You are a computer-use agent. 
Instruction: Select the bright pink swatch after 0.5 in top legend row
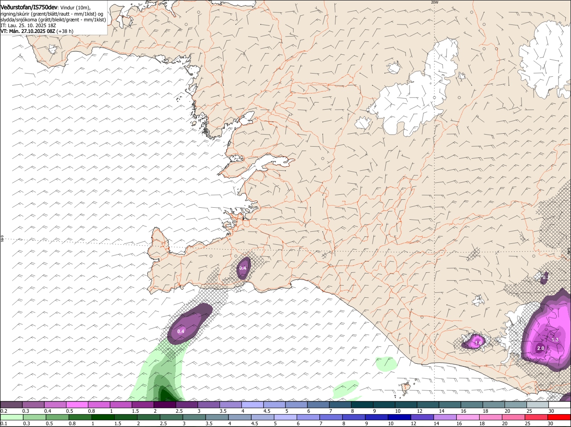(77, 404)
